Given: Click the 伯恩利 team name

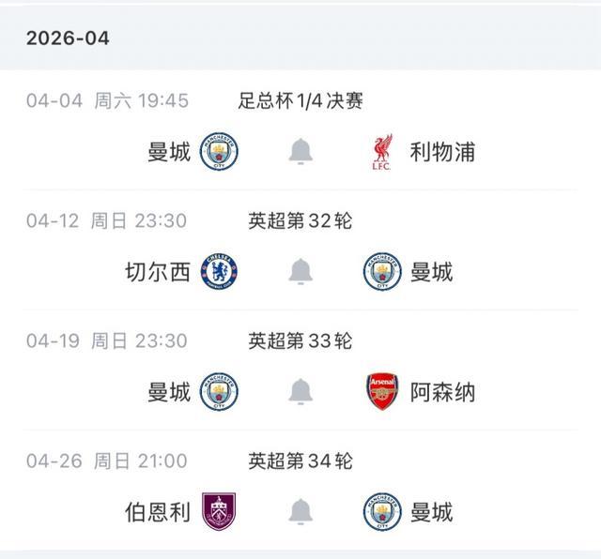Looking at the screenshot, I should (x=158, y=511).
